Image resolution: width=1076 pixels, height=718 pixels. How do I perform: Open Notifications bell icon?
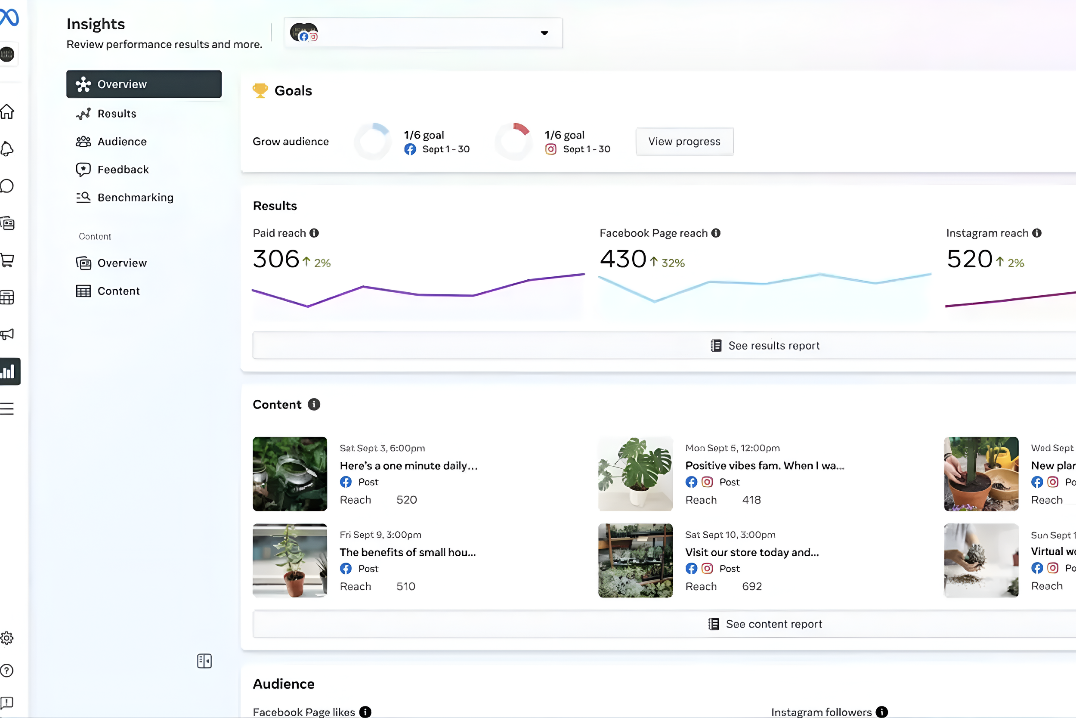point(7,149)
